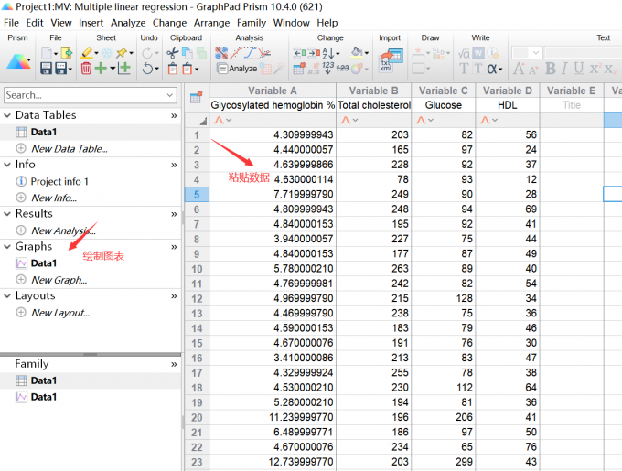Viewport: 622px width, 471px height.
Task: Click the Save file floppy icon
Action: 46,69
